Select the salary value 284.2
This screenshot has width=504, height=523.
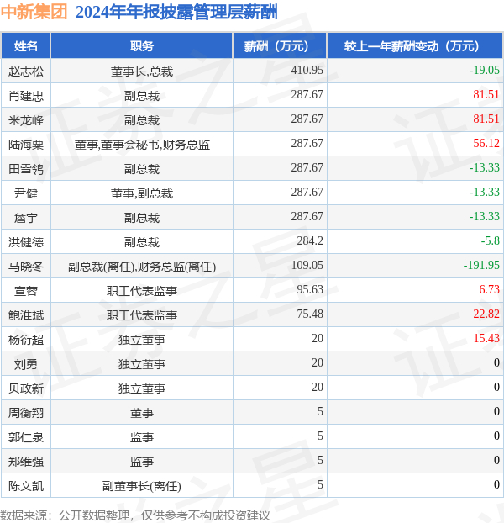point(310,240)
